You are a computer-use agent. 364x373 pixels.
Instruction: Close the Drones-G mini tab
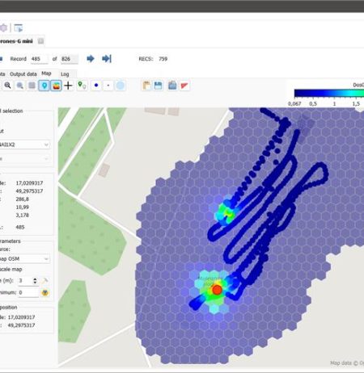pyautogui.click(x=40, y=41)
